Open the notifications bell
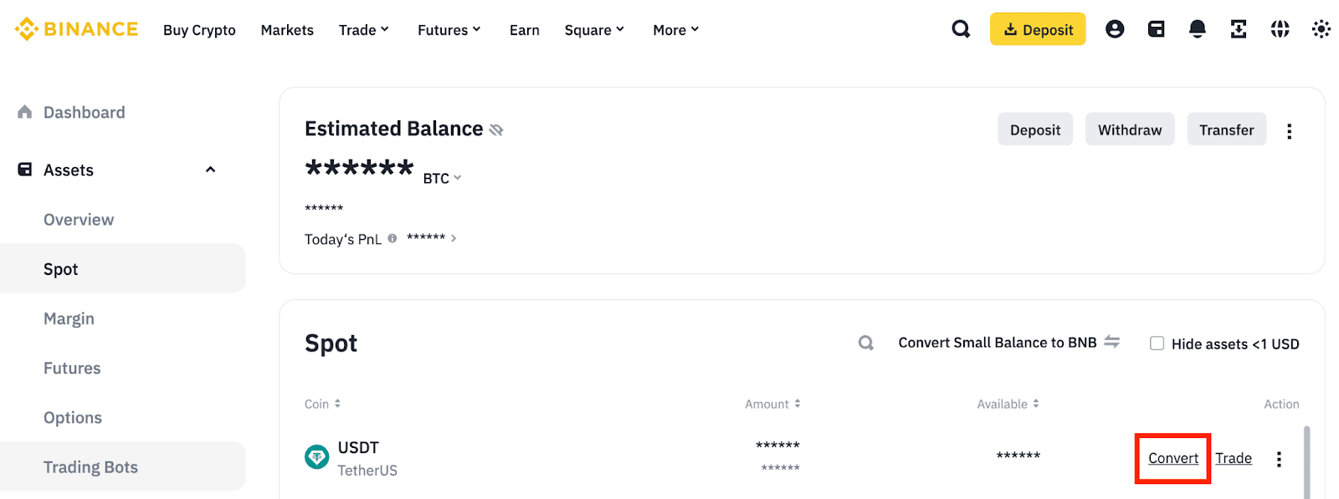 point(1198,29)
